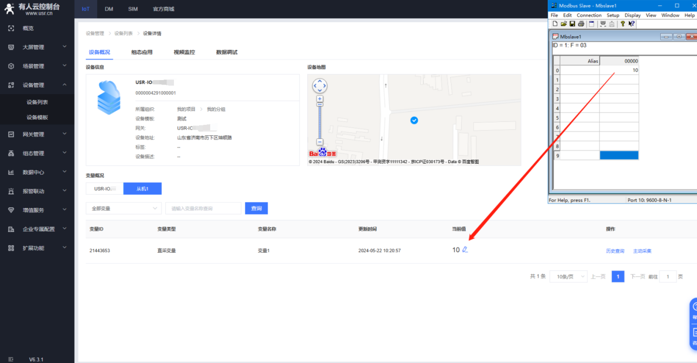
Task: Click the Connect icon in Modbus Slave toolbar
Action: [603, 24]
